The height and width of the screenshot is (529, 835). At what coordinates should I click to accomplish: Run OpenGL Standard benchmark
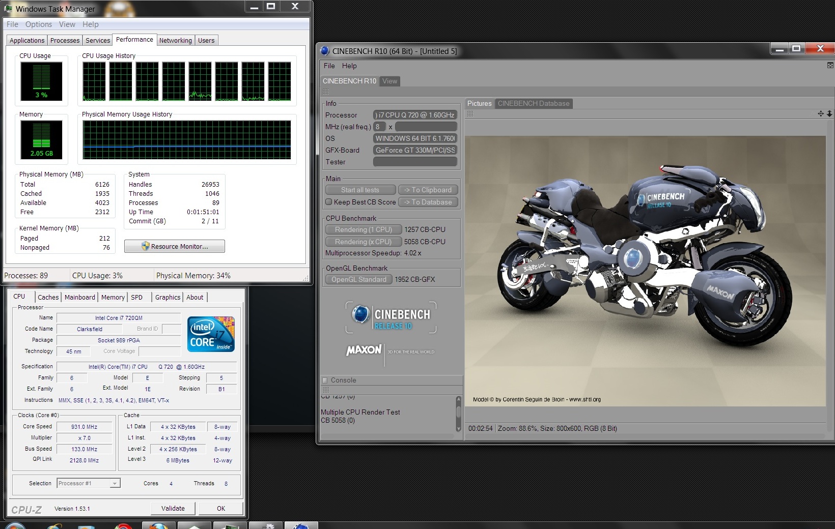[x=359, y=279]
